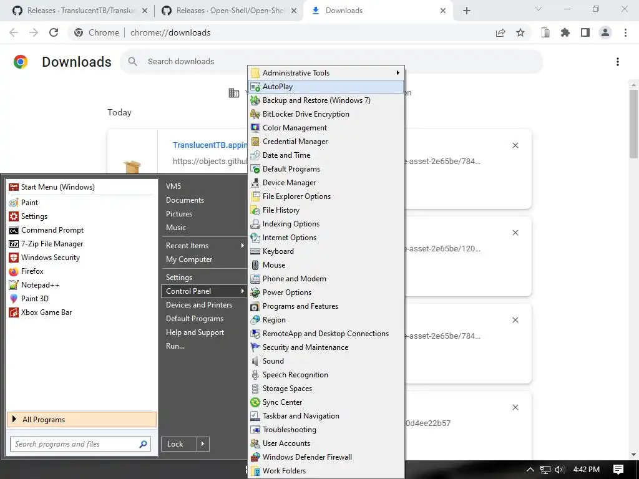Image resolution: width=639 pixels, height=479 pixels.
Task: Expand the Recent Items submenu
Action: click(205, 246)
